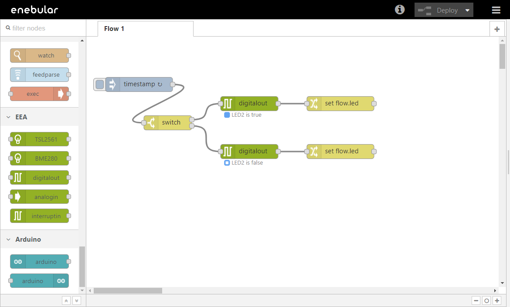Select the watch node in palette
The image size is (510, 307).
[x=40, y=56]
